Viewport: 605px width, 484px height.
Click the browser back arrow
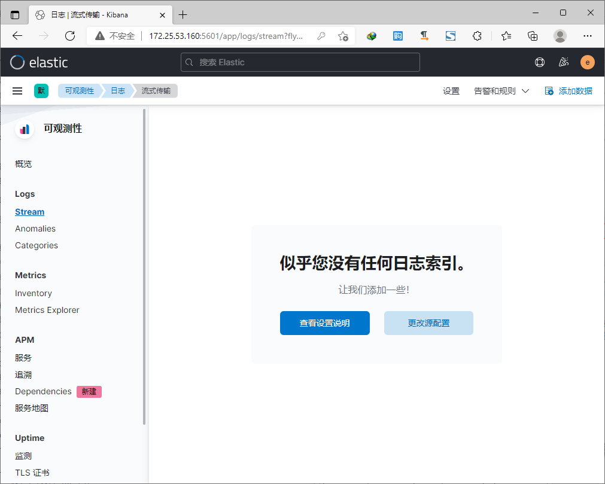click(17, 36)
